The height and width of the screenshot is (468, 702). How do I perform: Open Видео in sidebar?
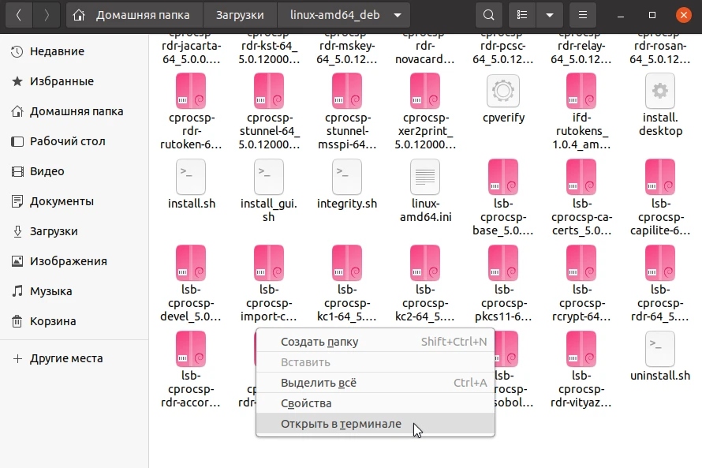pos(74,171)
